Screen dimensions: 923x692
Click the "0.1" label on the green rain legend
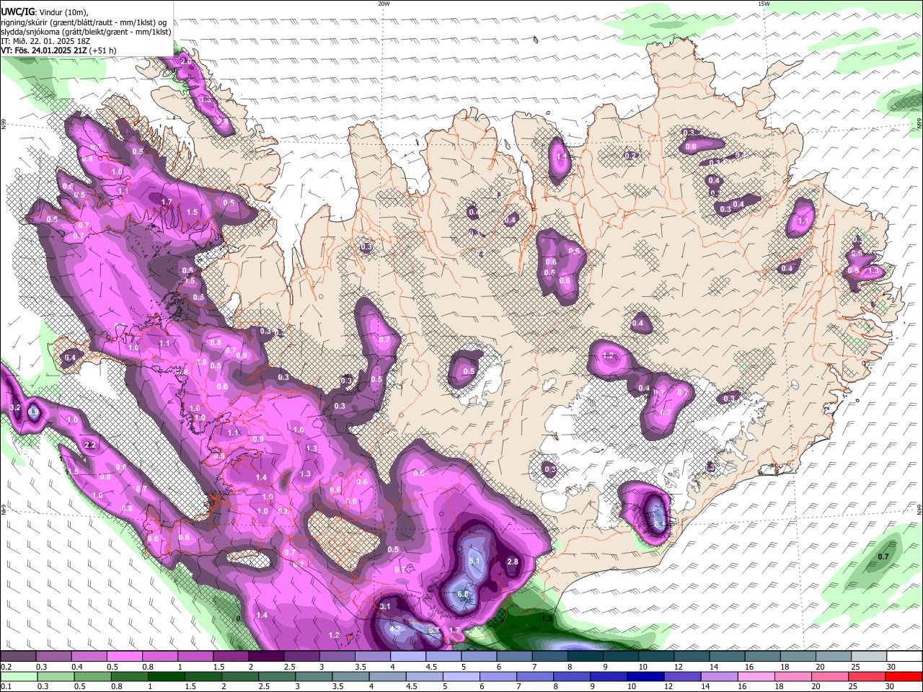[x=6, y=686]
